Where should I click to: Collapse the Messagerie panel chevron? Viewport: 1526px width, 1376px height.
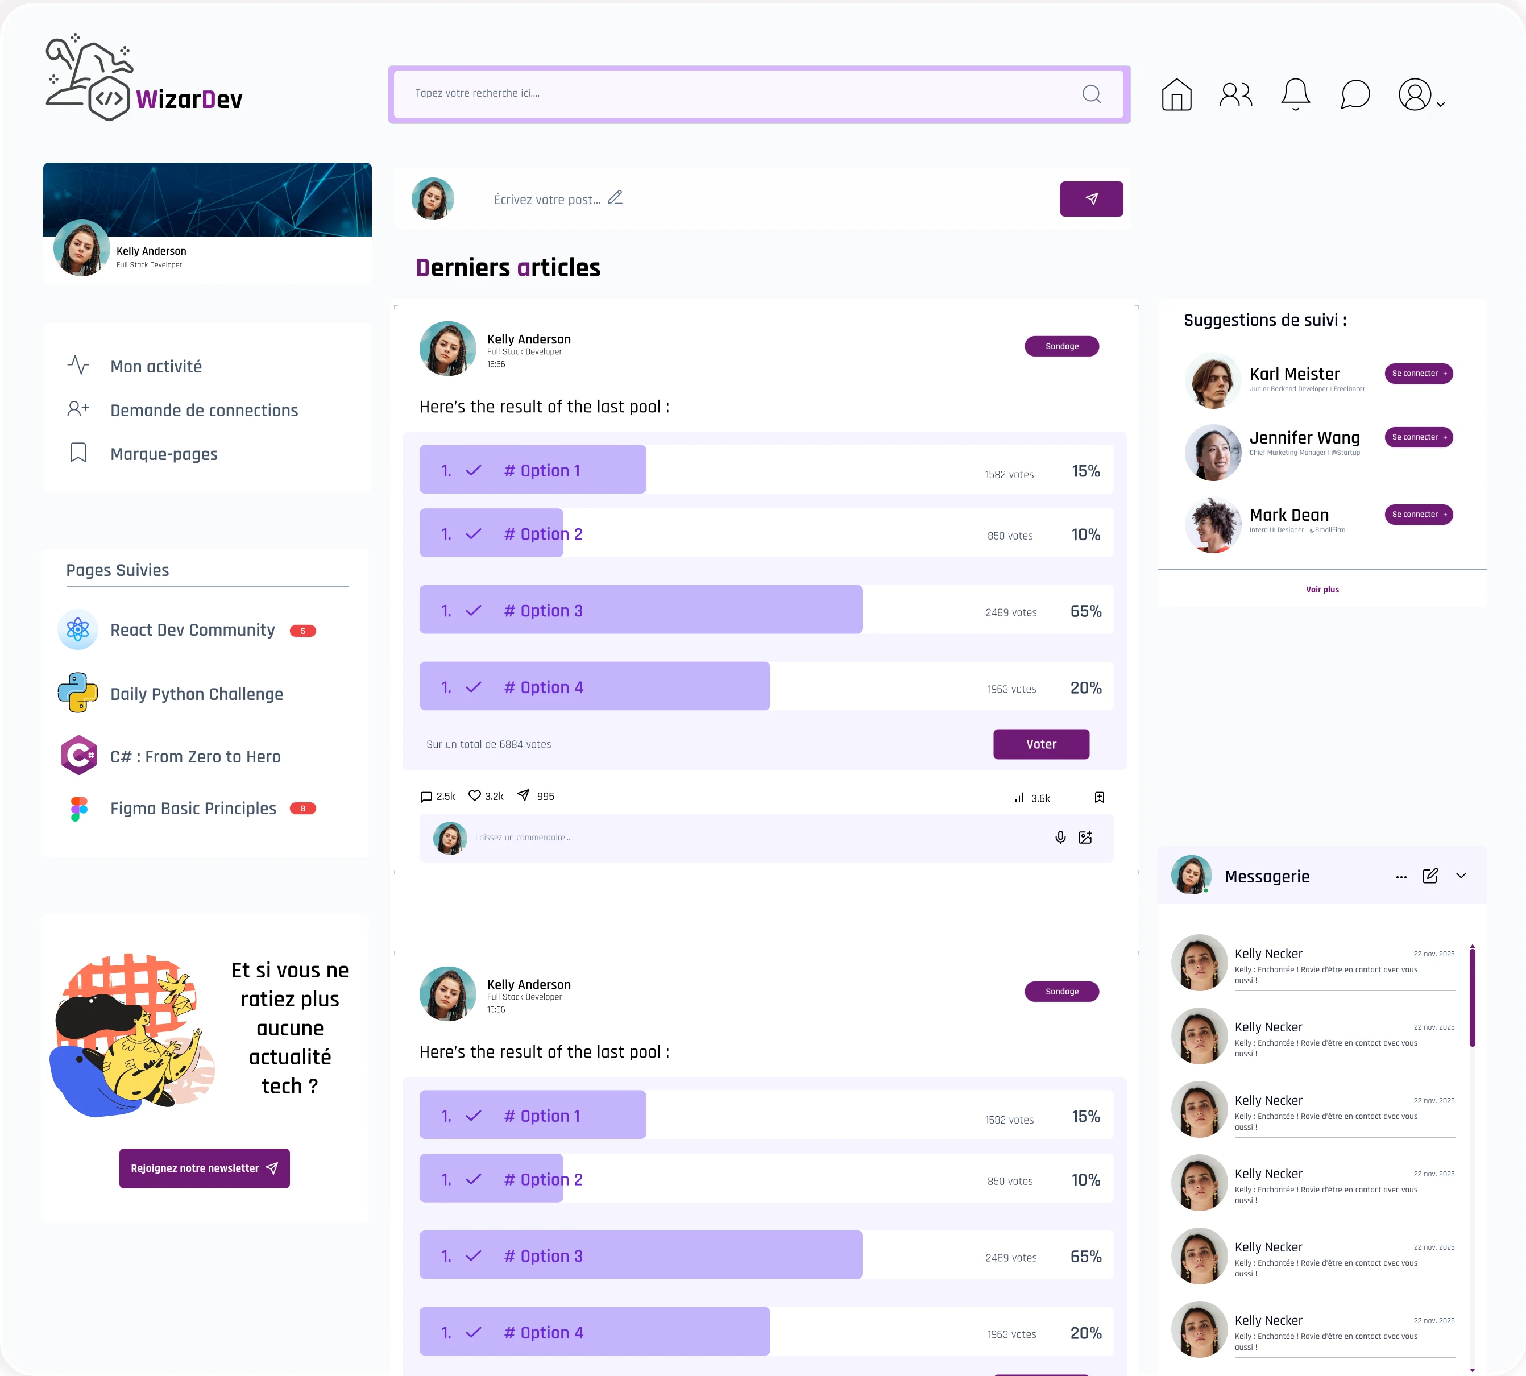(1460, 876)
